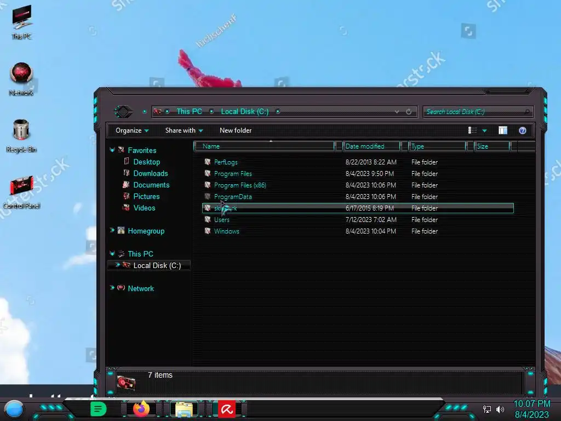The image size is (561, 421).
Task: Select the Users folder name
Action: [221, 219]
